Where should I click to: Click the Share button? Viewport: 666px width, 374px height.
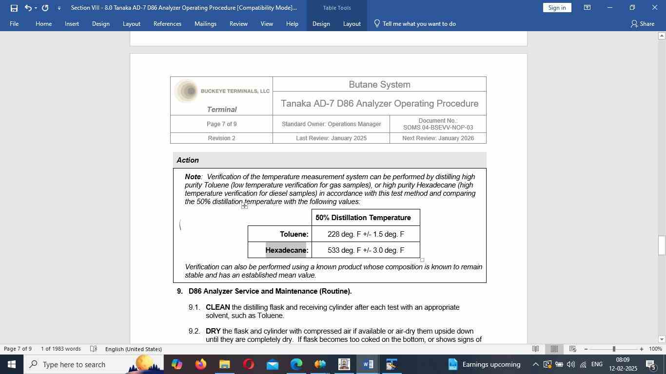643,24
